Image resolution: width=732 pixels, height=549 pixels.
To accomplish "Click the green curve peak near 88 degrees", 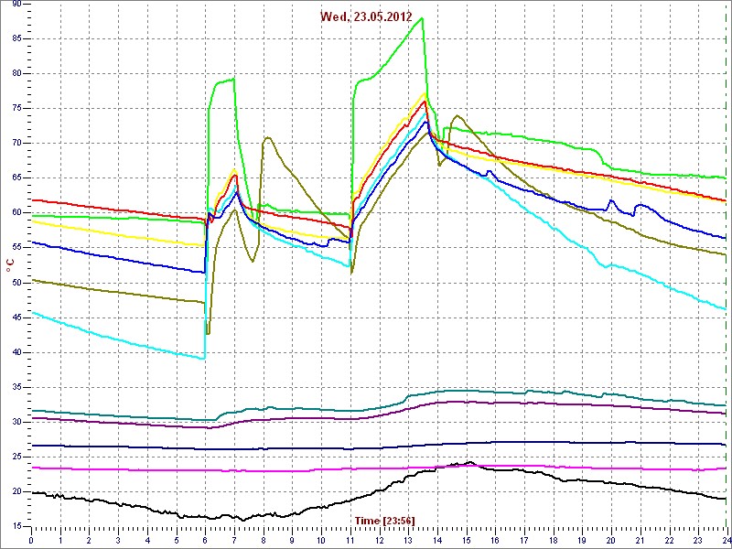I will point(422,18).
